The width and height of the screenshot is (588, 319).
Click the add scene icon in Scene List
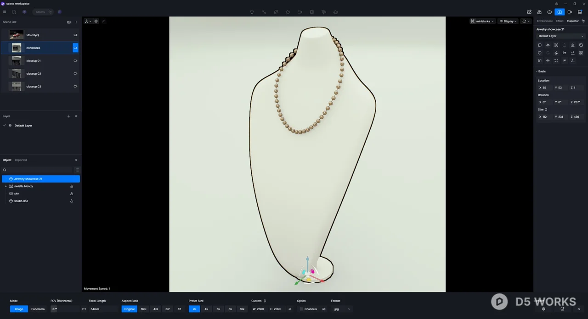(69, 22)
